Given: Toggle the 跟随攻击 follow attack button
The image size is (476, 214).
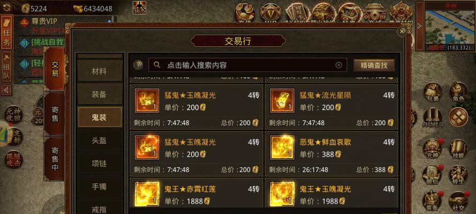Looking at the screenshot, I should coord(13,160).
